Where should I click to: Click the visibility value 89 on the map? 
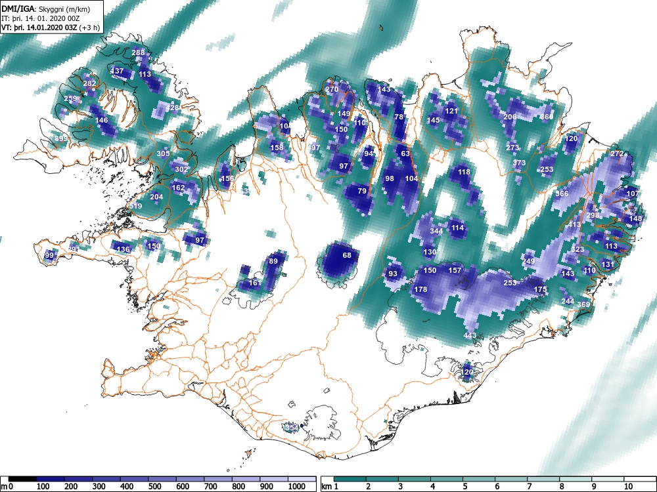(273, 261)
